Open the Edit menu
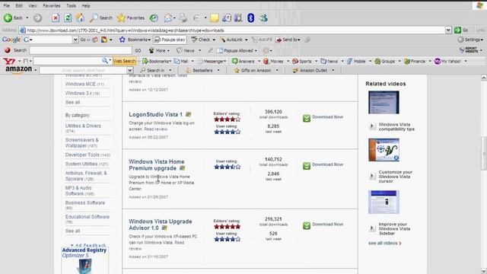The image size is (487, 274). coord(19,5)
